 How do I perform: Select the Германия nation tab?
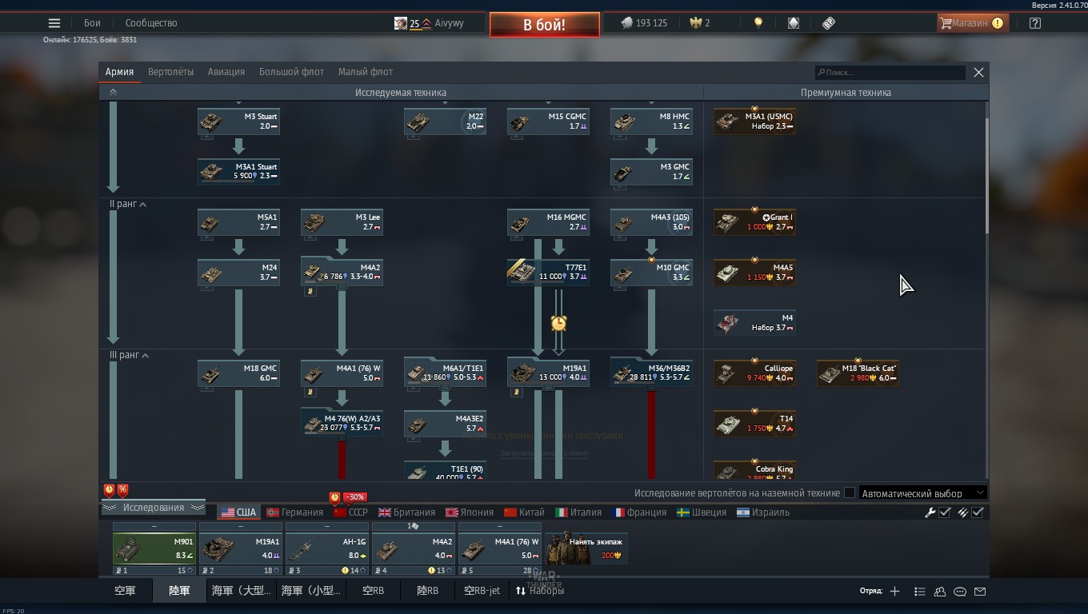point(295,512)
